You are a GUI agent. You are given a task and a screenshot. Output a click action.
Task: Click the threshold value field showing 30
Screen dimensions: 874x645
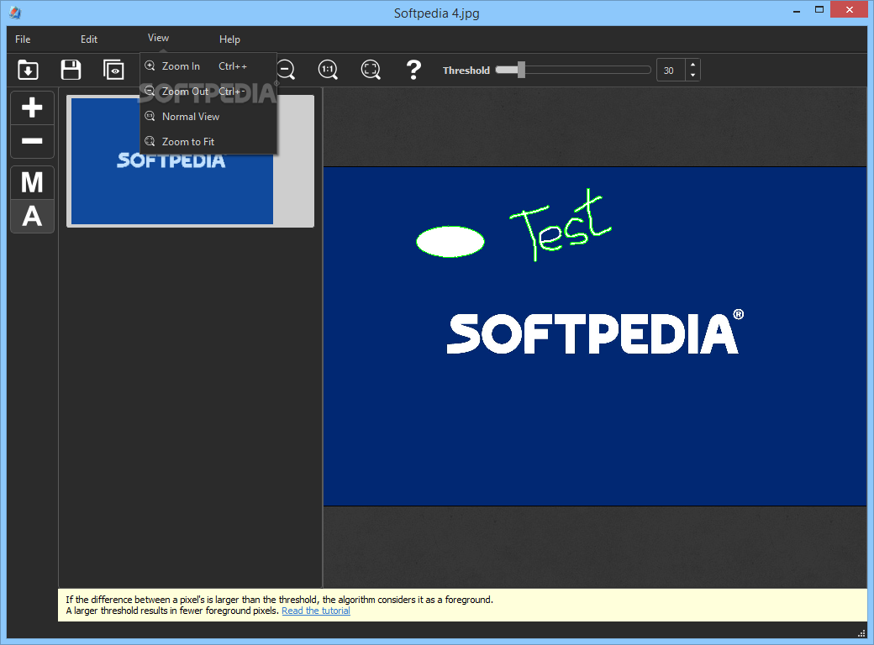tap(670, 71)
